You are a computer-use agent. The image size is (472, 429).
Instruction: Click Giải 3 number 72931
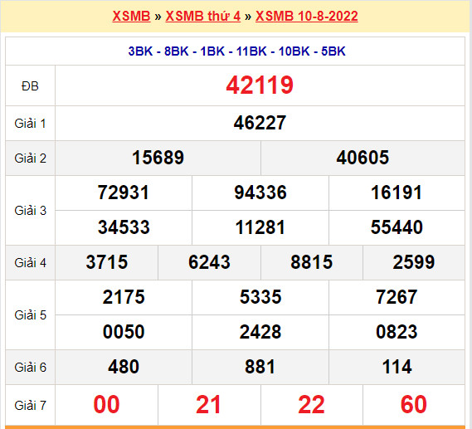pos(124,193)
